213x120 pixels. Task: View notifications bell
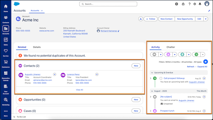[x=200, y=4]
